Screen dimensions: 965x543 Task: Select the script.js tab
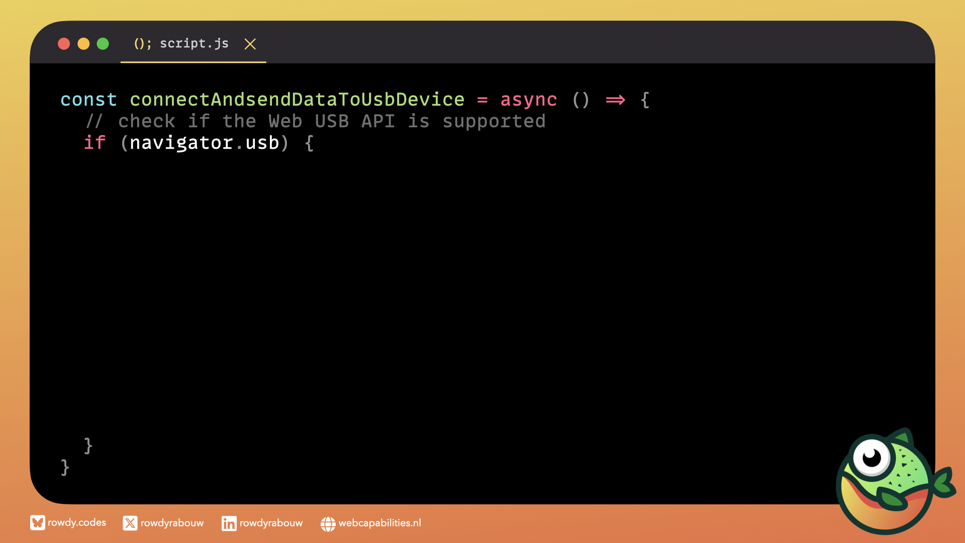[194, 44]
